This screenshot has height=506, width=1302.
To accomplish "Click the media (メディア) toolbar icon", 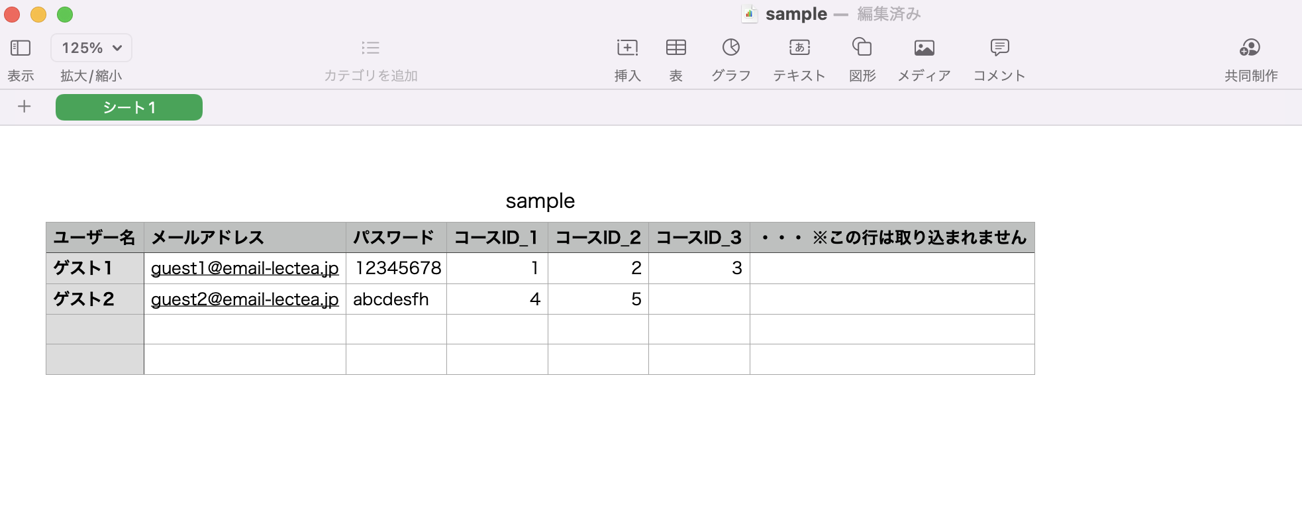I will click(x=924, y=48).
